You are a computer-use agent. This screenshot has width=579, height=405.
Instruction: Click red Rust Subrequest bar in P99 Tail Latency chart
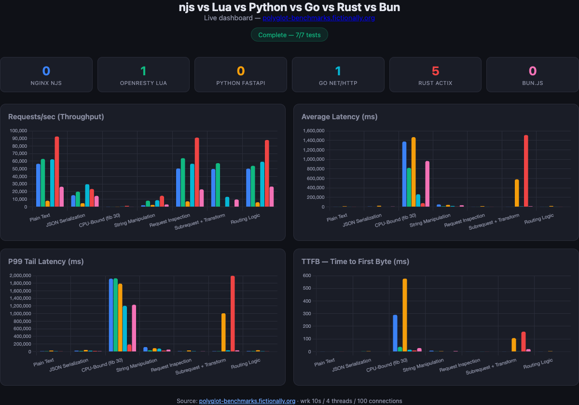[x=233, y=314]
